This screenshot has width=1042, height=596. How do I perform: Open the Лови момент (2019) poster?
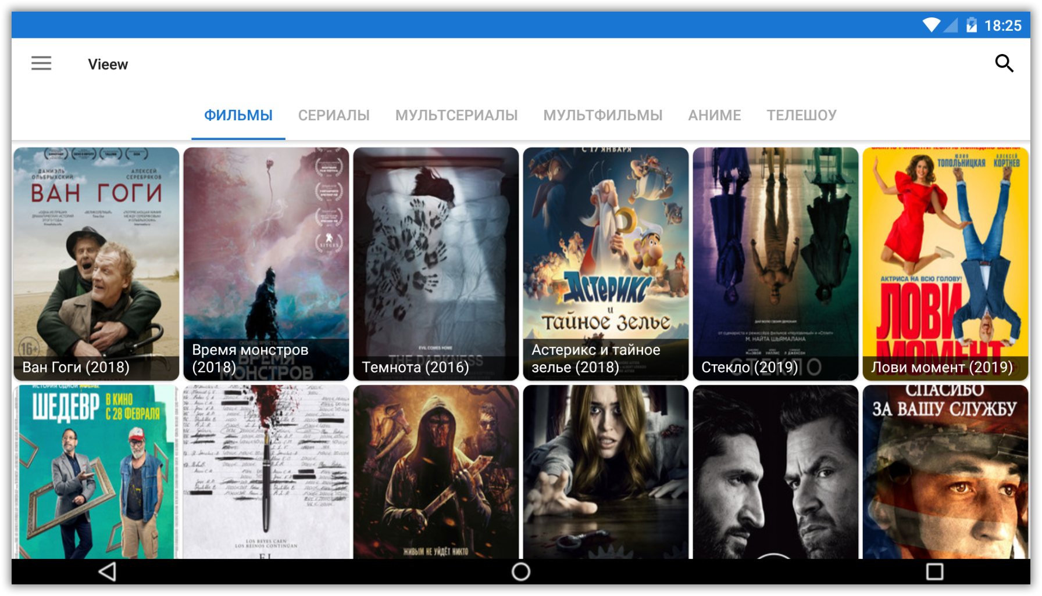coord(945,264)
